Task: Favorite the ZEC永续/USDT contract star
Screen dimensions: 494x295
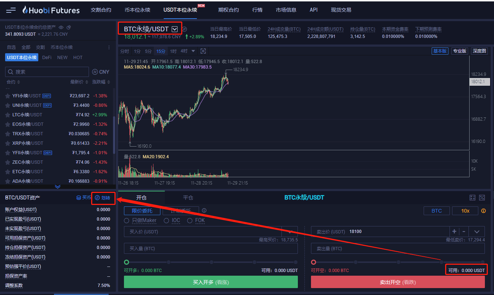Action: point(7,162)
